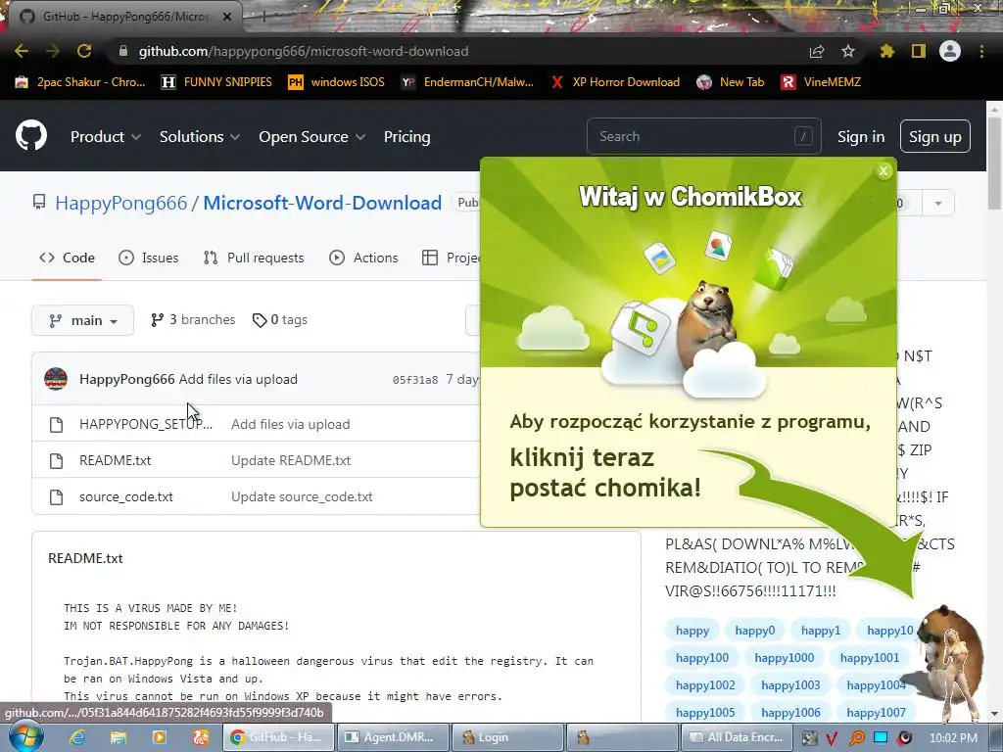Expand the Product menu
Image resolution: width=1003 pixels, height=752 pixels.
(106, 137)
